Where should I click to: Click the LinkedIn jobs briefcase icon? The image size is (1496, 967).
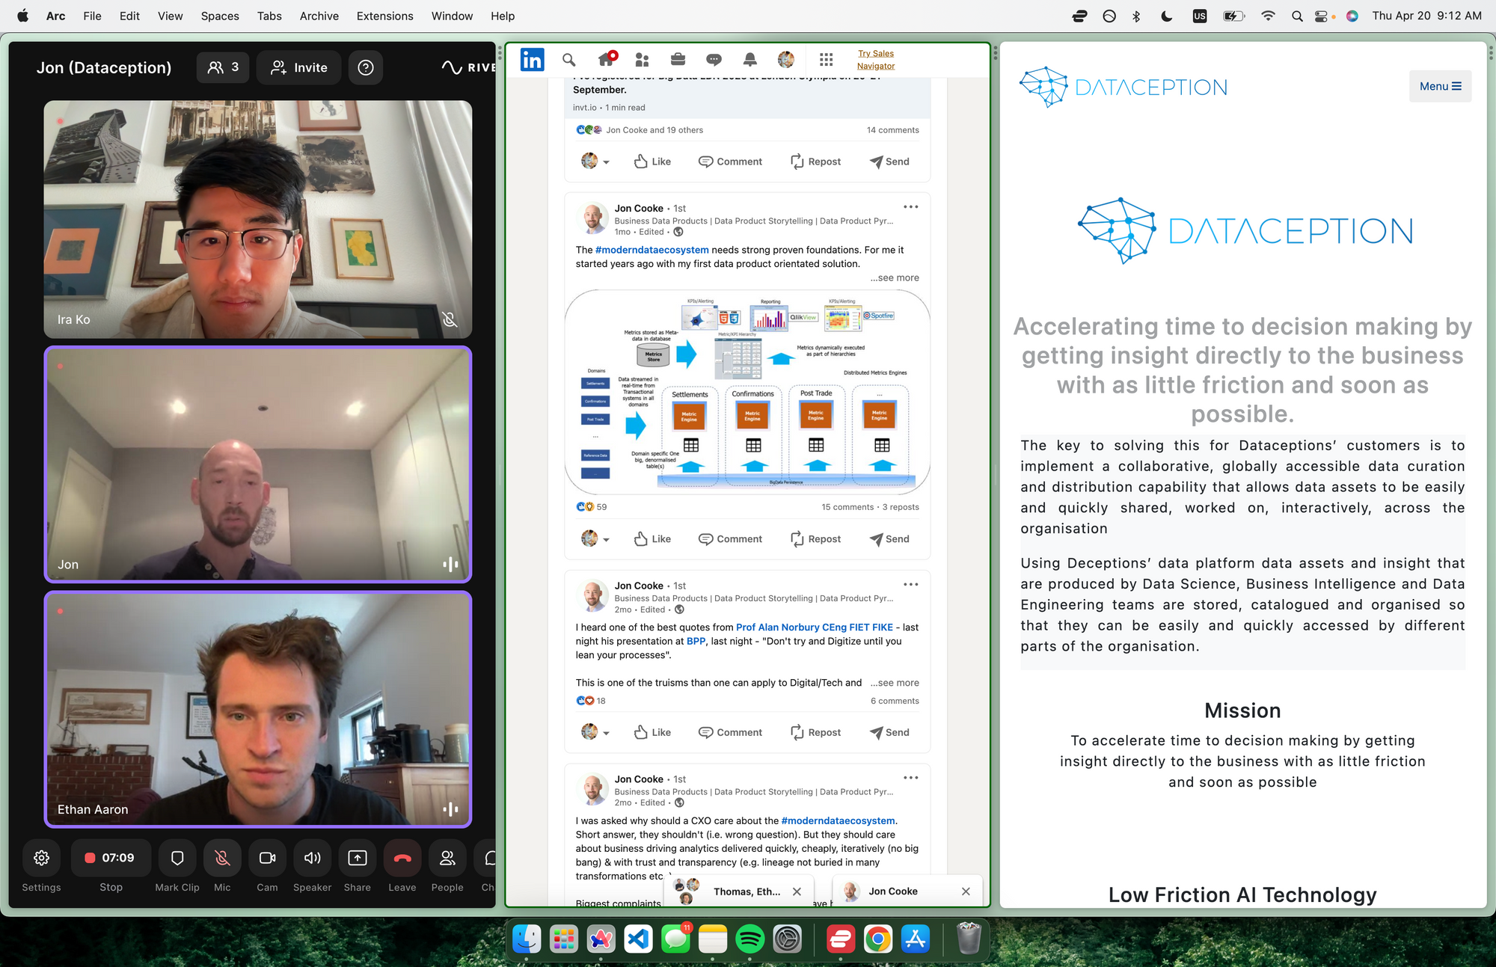[678, 60]
